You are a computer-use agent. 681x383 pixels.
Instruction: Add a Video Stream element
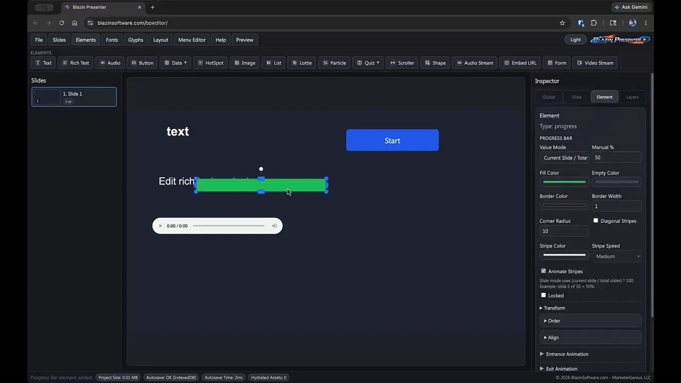[595, 63]
